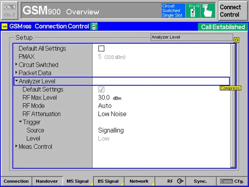Image resolution: width=249 pixels, height=187 pixels.
Task: Click the Conn. Cfg. softkey
Action: point(232,181)
